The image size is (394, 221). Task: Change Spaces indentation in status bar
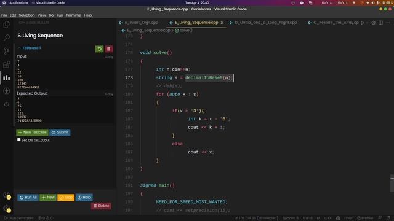click(291, 218)
